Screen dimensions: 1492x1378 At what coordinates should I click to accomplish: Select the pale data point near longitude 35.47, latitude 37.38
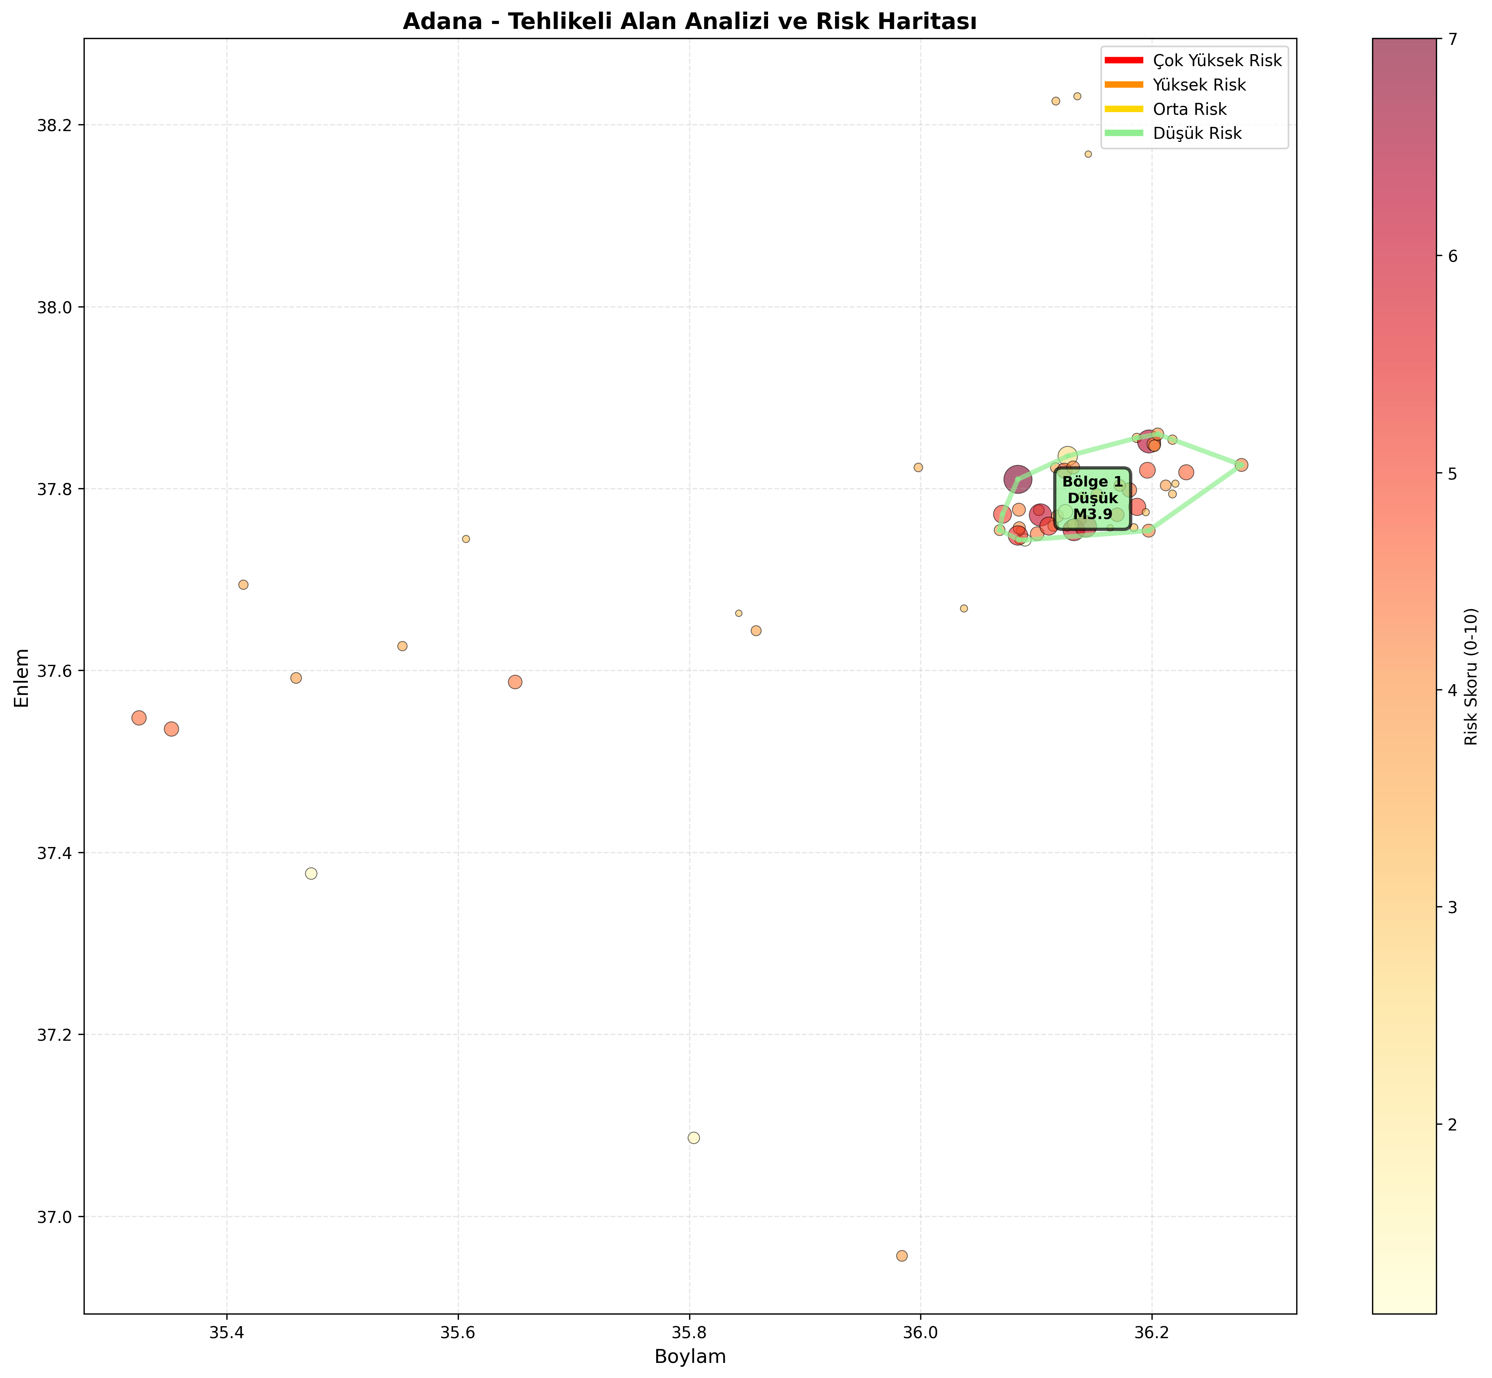(311, 874)
